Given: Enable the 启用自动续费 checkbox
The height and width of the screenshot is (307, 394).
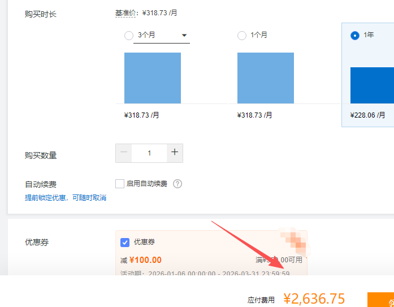Looking at the screenshot, I should [x=120, y=184].
